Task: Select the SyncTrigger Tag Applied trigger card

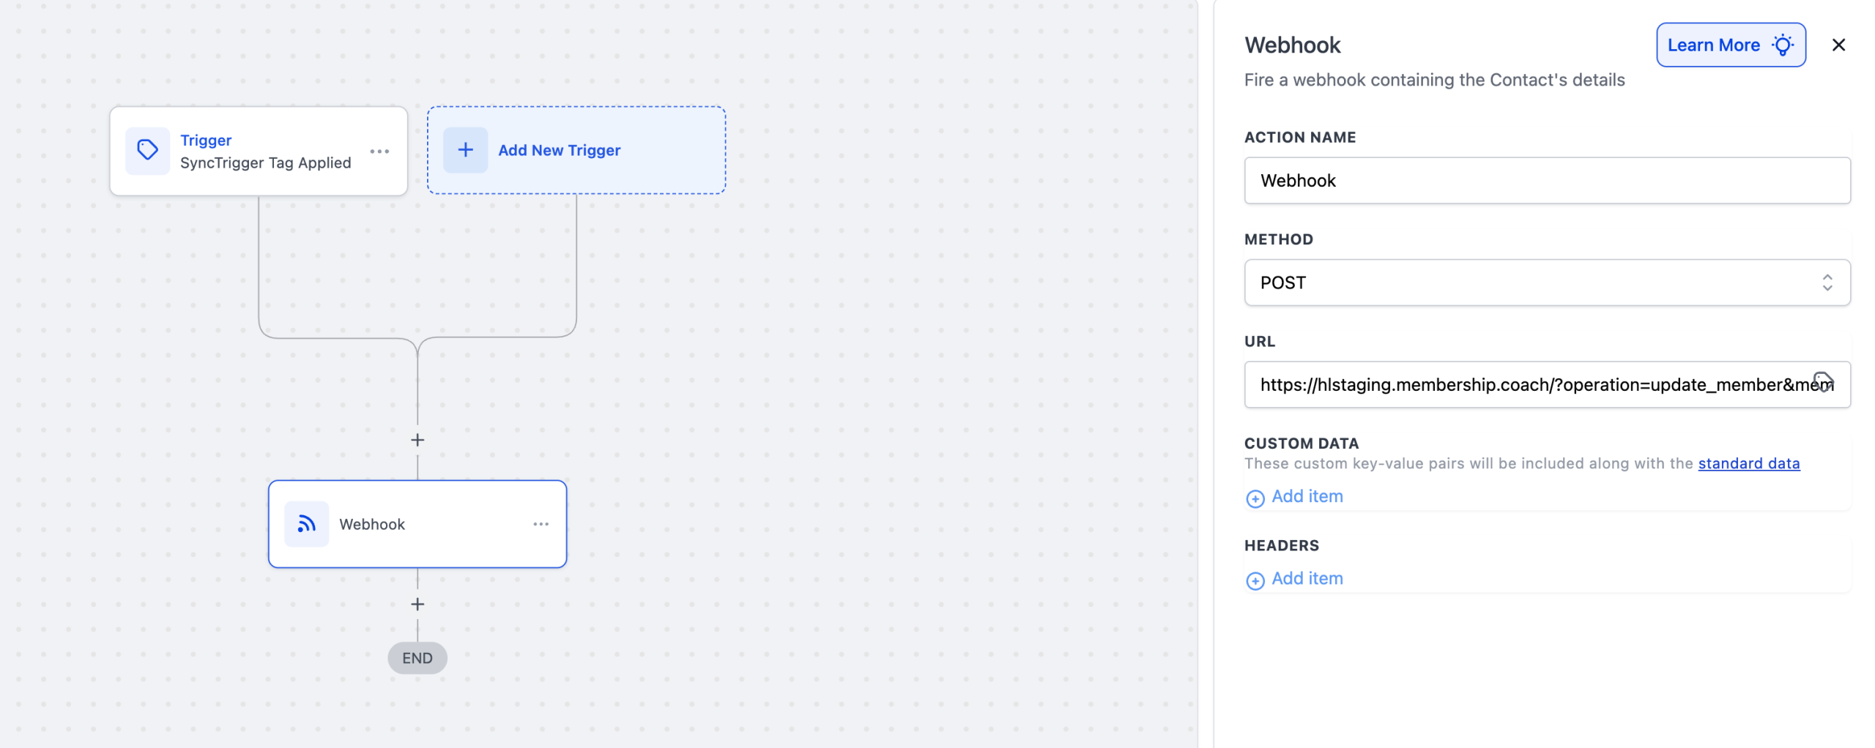Action: coord(259,152)
